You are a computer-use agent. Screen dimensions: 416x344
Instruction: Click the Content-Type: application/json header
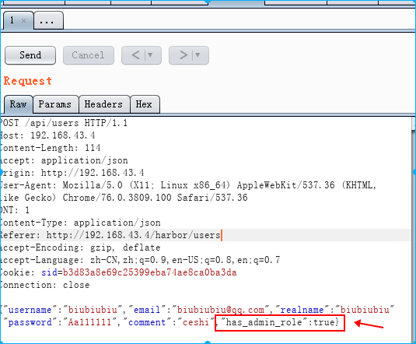[80, 223]
